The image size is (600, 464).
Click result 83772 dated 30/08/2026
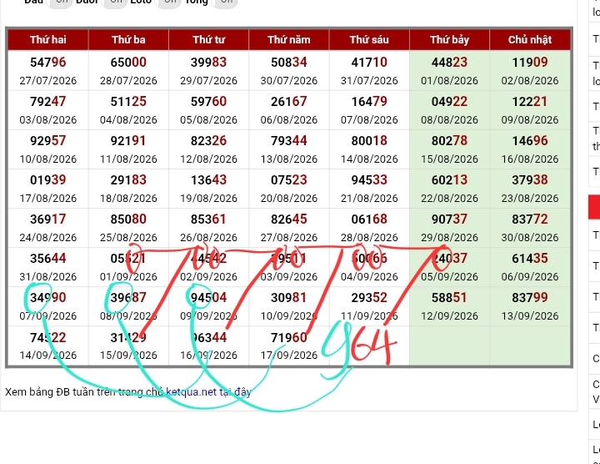[x=530, y=228]
